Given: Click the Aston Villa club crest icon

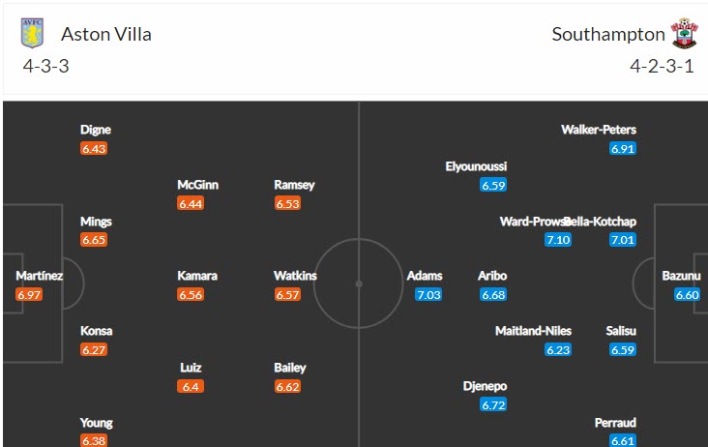Looking at the screenshot, I should [32, 34].
